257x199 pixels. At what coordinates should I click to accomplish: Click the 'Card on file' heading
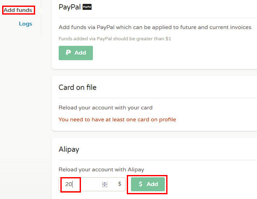click(78, 87)
